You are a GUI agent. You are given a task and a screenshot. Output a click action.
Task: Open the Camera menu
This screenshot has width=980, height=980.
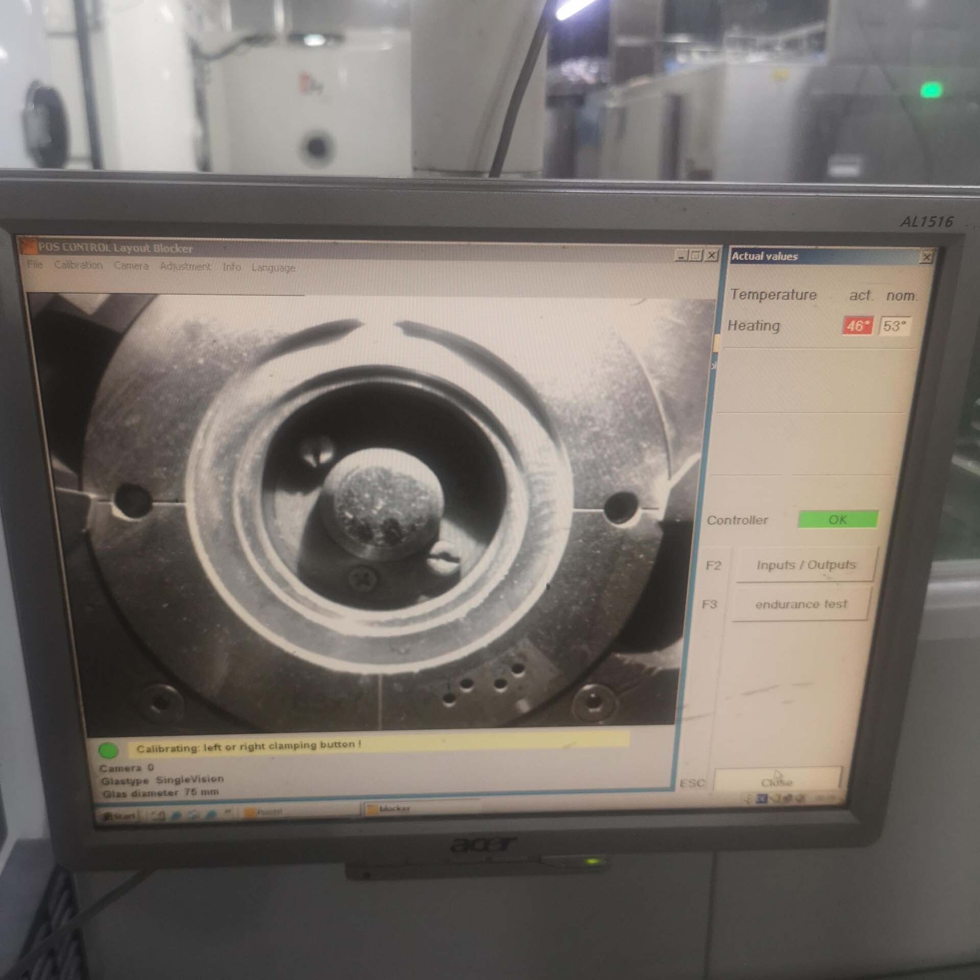[x=131, y=266]
